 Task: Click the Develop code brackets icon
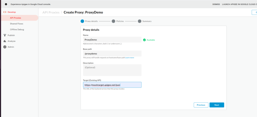(5, 12)
